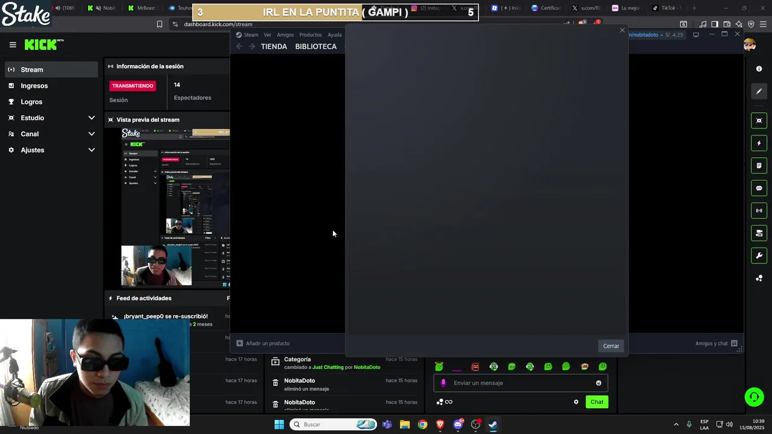Click trash icon beside first NobitaDoto entry
Image resolution: width=772 pixels, height=434 pixels.
276,383
